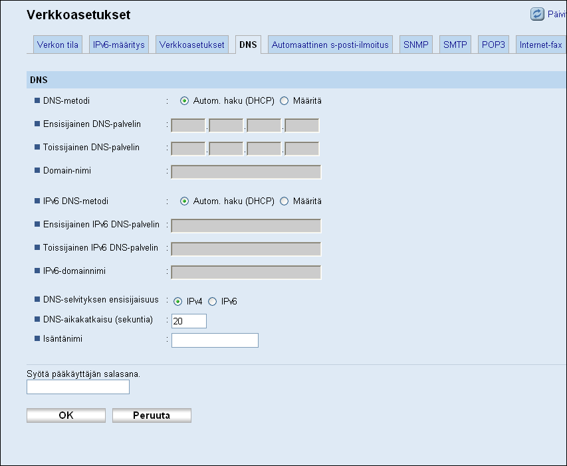Click second octet of Ensisijainen DNS-palvelin
Viewport: 567px width, 466px height.
pos(226,126)
